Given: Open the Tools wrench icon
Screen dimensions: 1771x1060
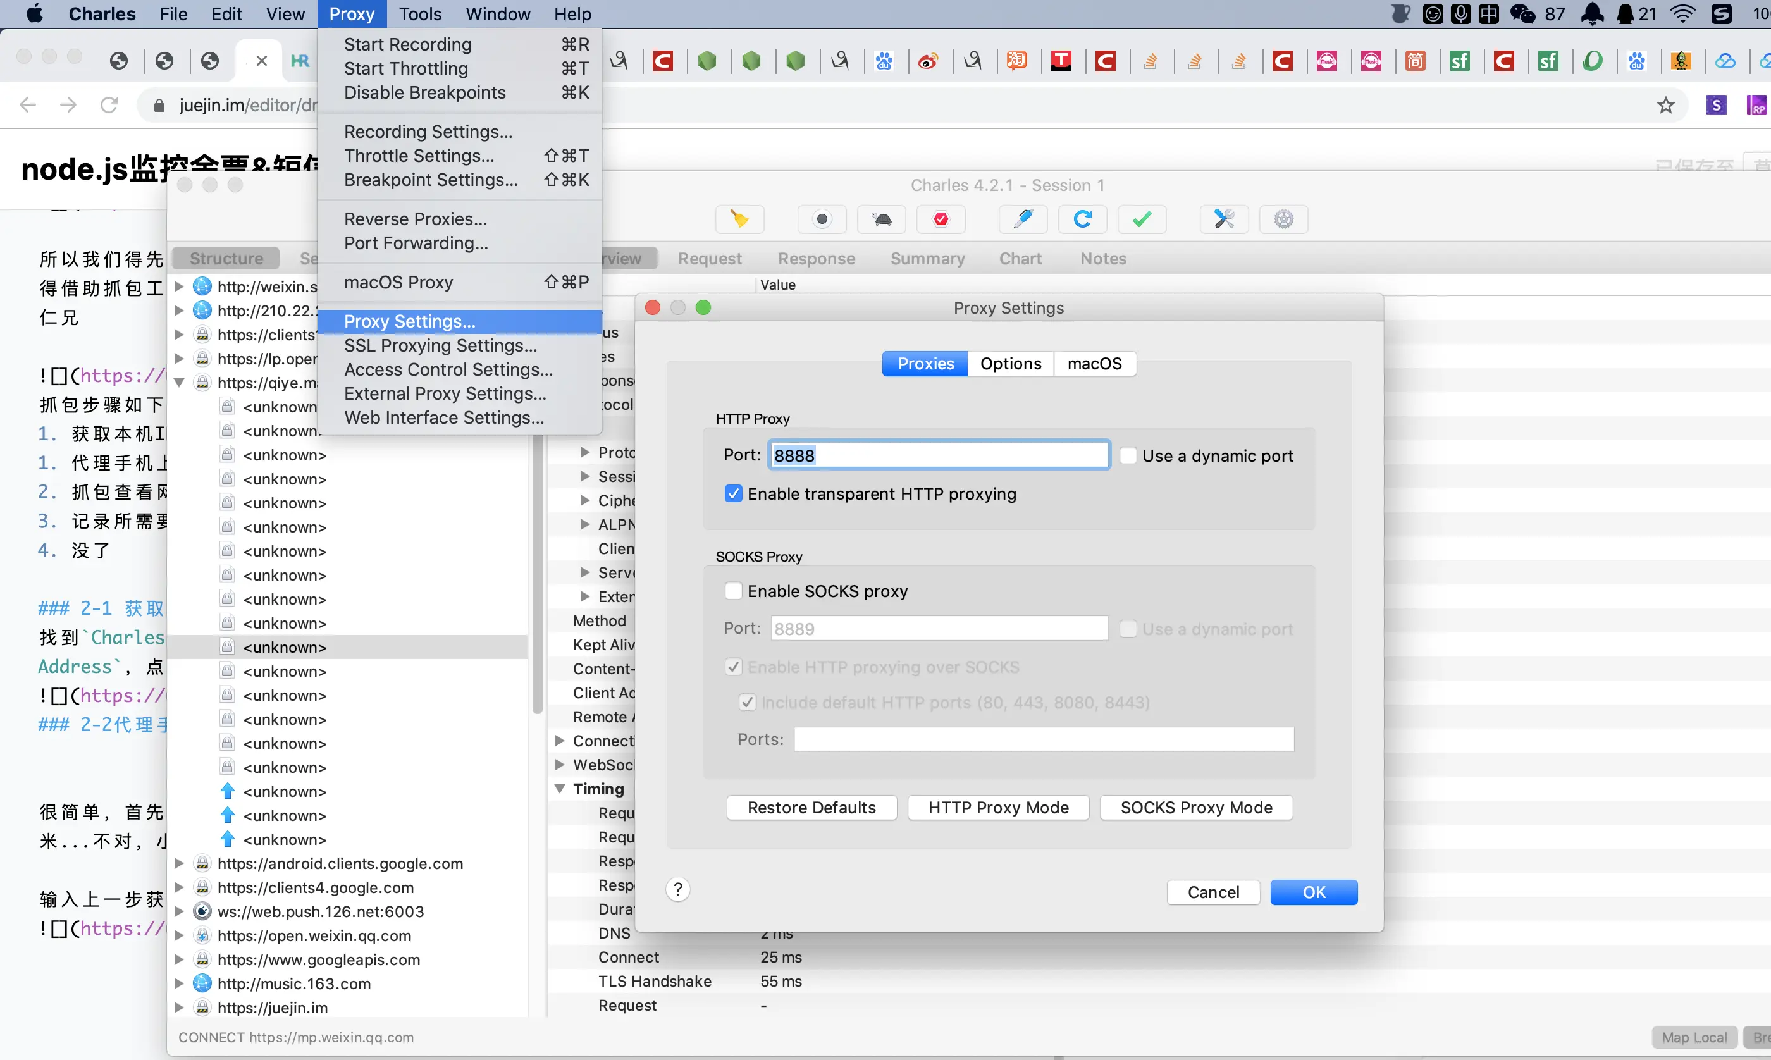Looking at the screenshot, I should (1224, 219).
